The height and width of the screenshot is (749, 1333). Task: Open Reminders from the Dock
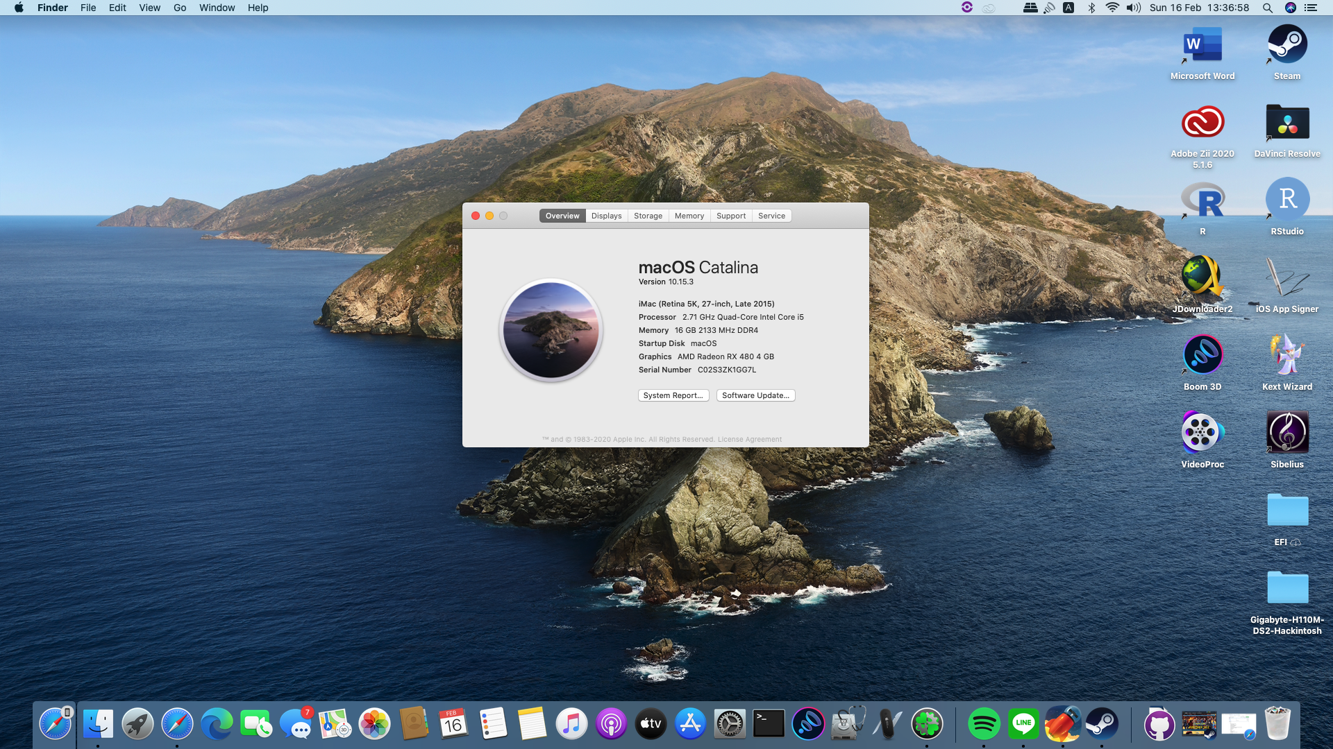coord(493,724)
